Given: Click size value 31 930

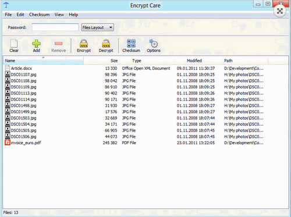Looking at the screenshot, I should click(111, 105).
